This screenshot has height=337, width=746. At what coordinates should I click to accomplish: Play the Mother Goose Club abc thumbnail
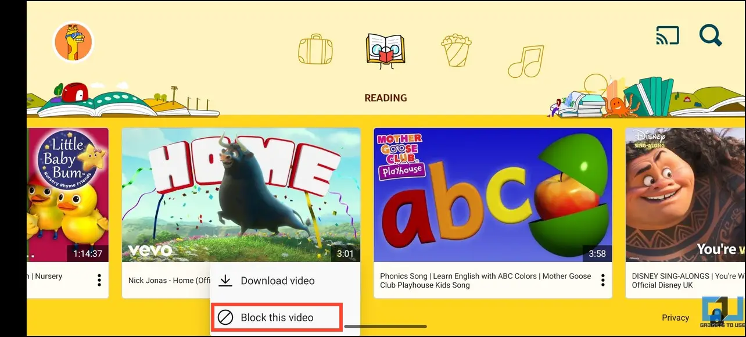[x=493, y=195]
